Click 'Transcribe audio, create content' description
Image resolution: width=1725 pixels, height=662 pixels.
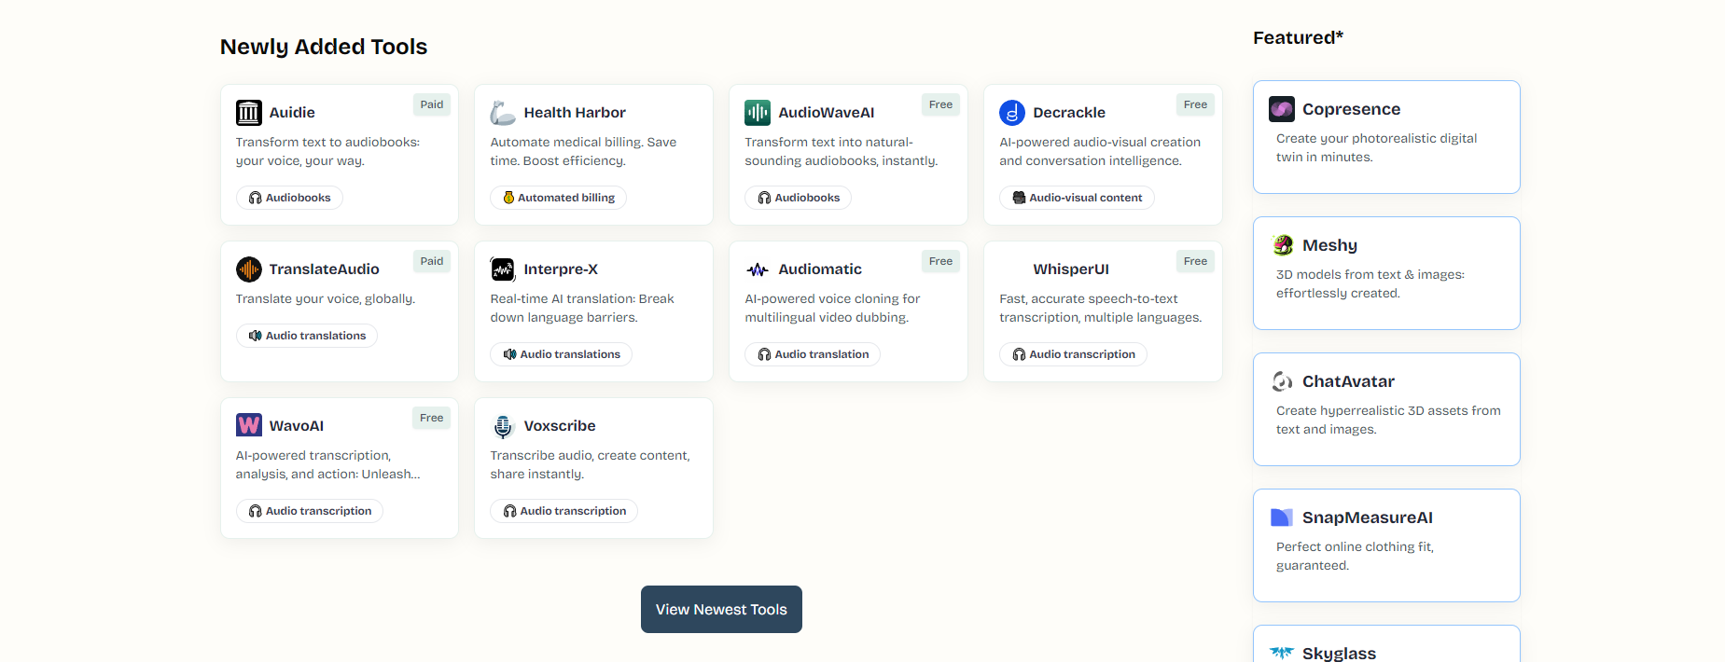coord(590,464)
